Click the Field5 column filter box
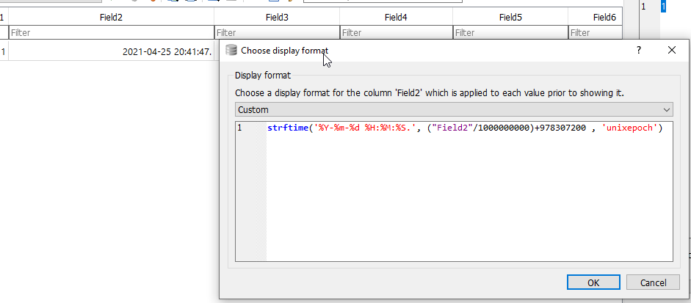Image resolution: width=691 pixels, height=303 pixels. (510, 32)
